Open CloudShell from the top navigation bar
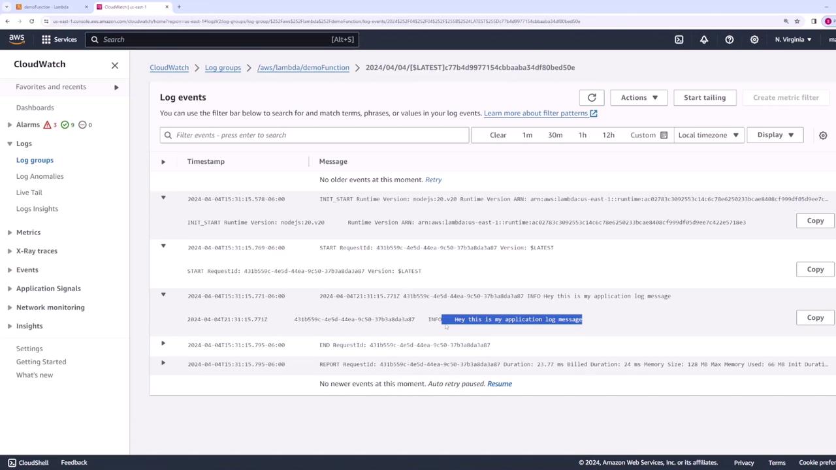 tap(679, 39)
